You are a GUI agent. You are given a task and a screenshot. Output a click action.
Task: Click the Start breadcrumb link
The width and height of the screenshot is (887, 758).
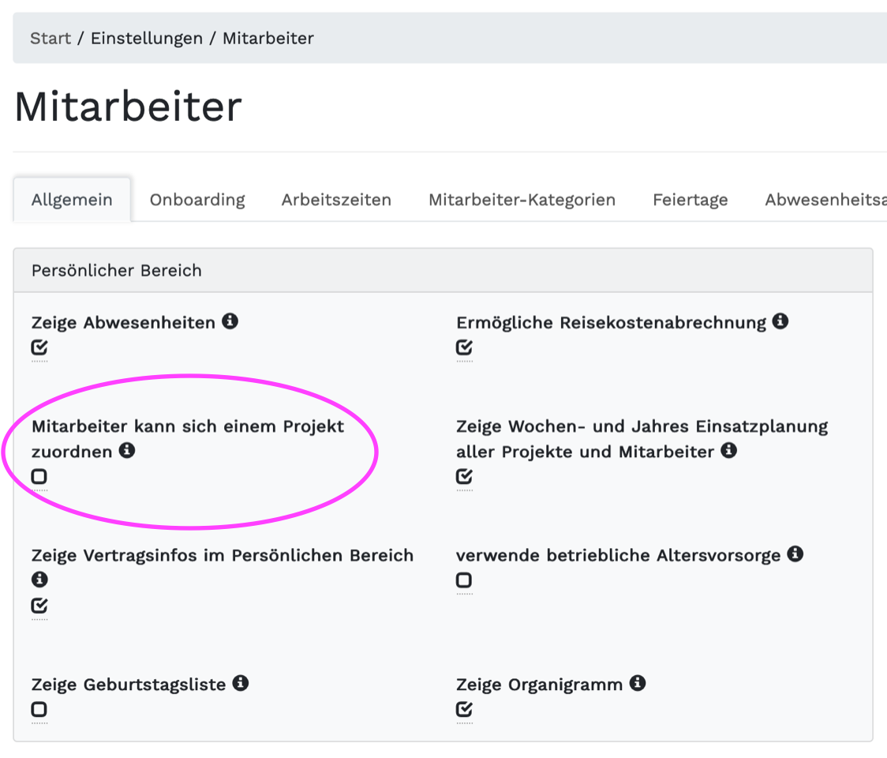[x=51, y=38]
